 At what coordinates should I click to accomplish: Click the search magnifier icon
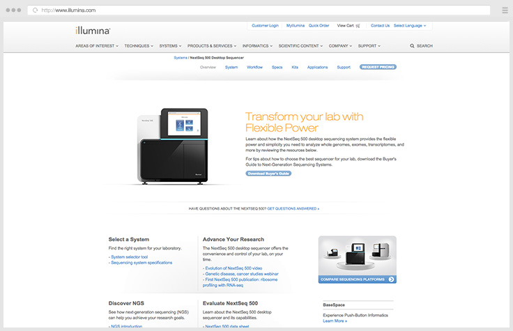point(412,46)
